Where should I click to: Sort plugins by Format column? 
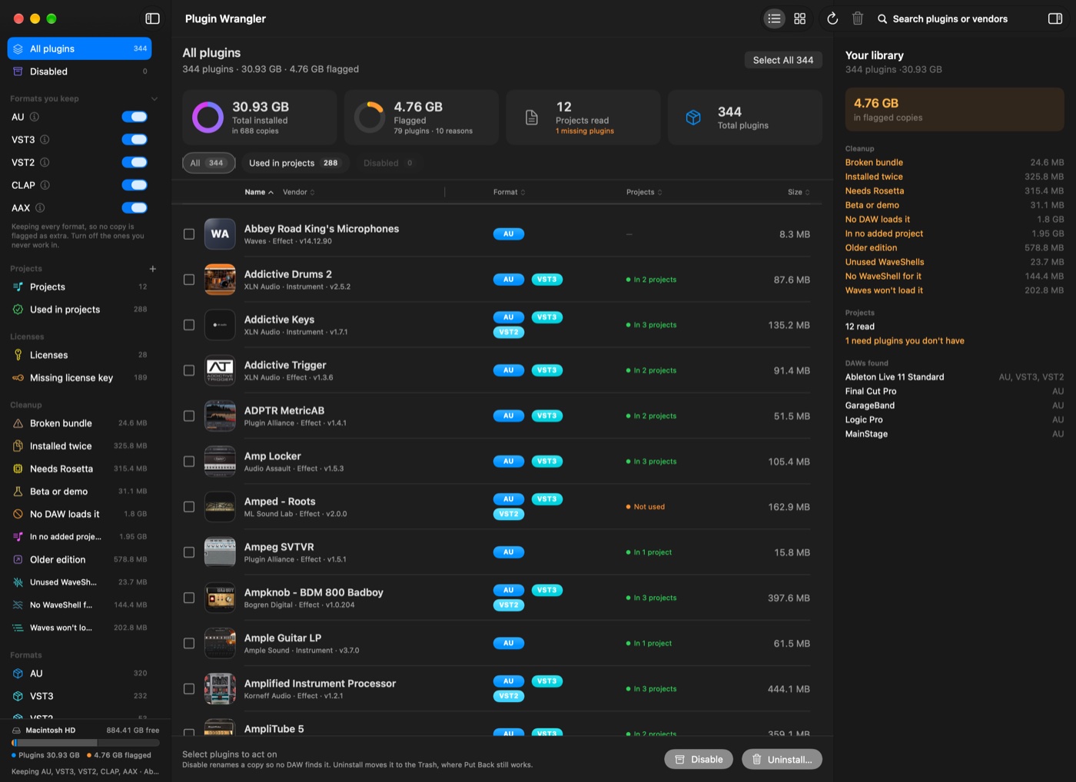coord(510,192)
